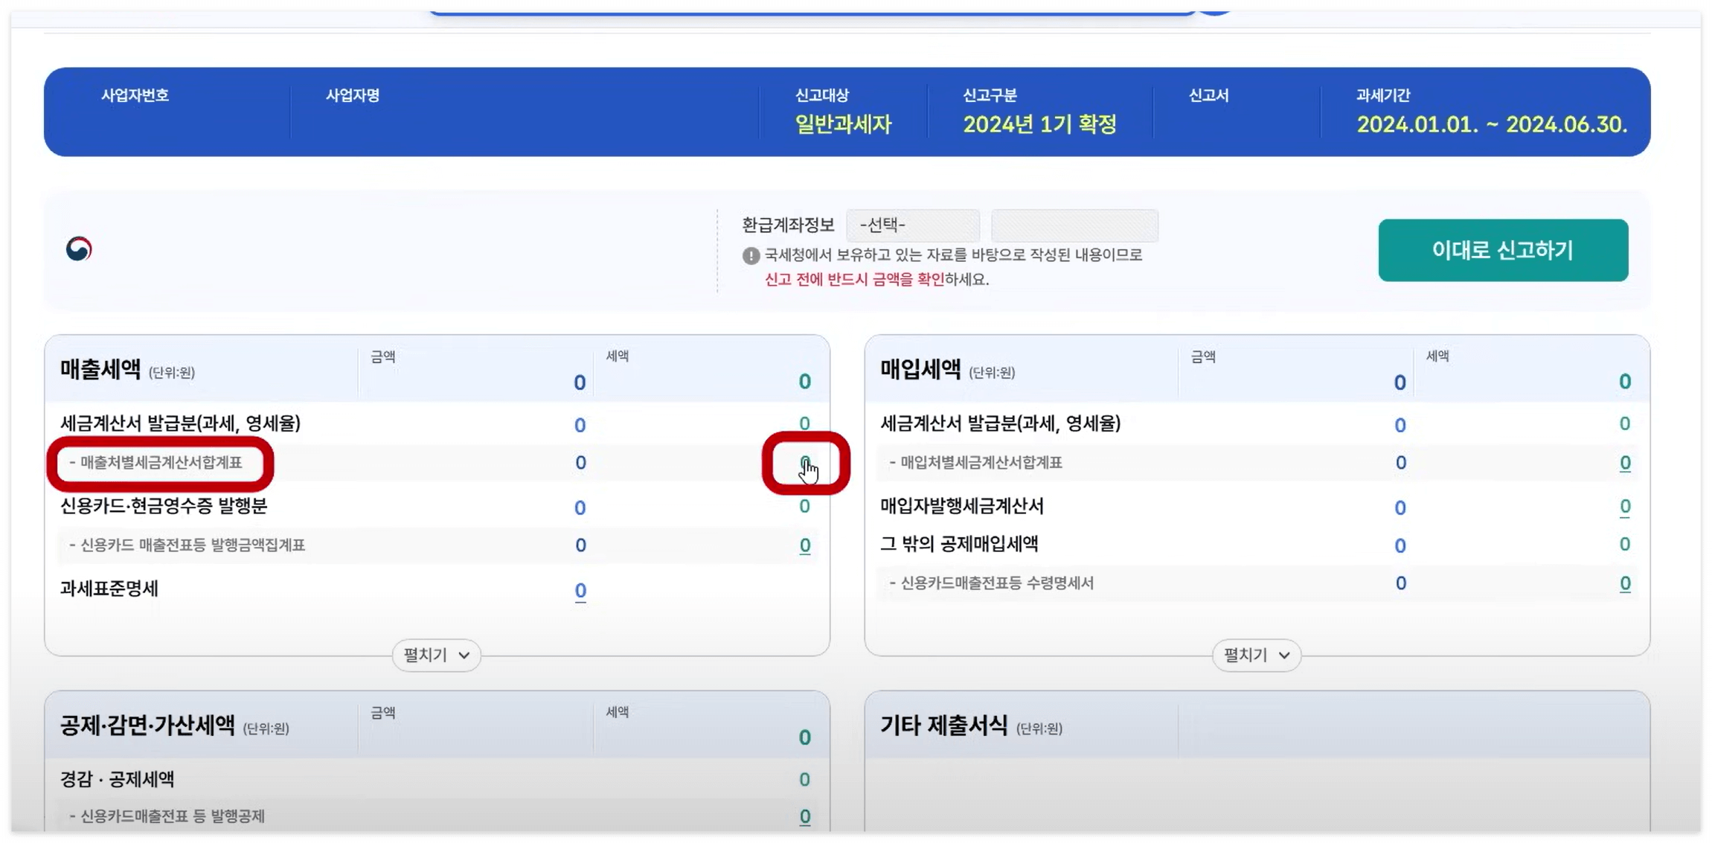The height and width of the screenshot is (843, 1712).
Task: Click the refund account number input field
Action: (x=1074, y=224)
